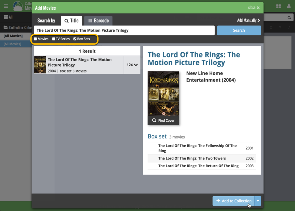The width and height of the screenshot is (295, 211).
Task: Click the Add Manually link
Action: click(x=248, y=20)
